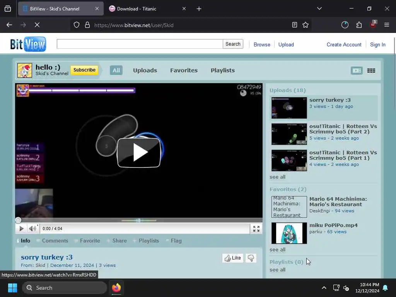
Task: Open Mario 64 Machinima: Mario's Restaurant title
Action: [338, 202]
